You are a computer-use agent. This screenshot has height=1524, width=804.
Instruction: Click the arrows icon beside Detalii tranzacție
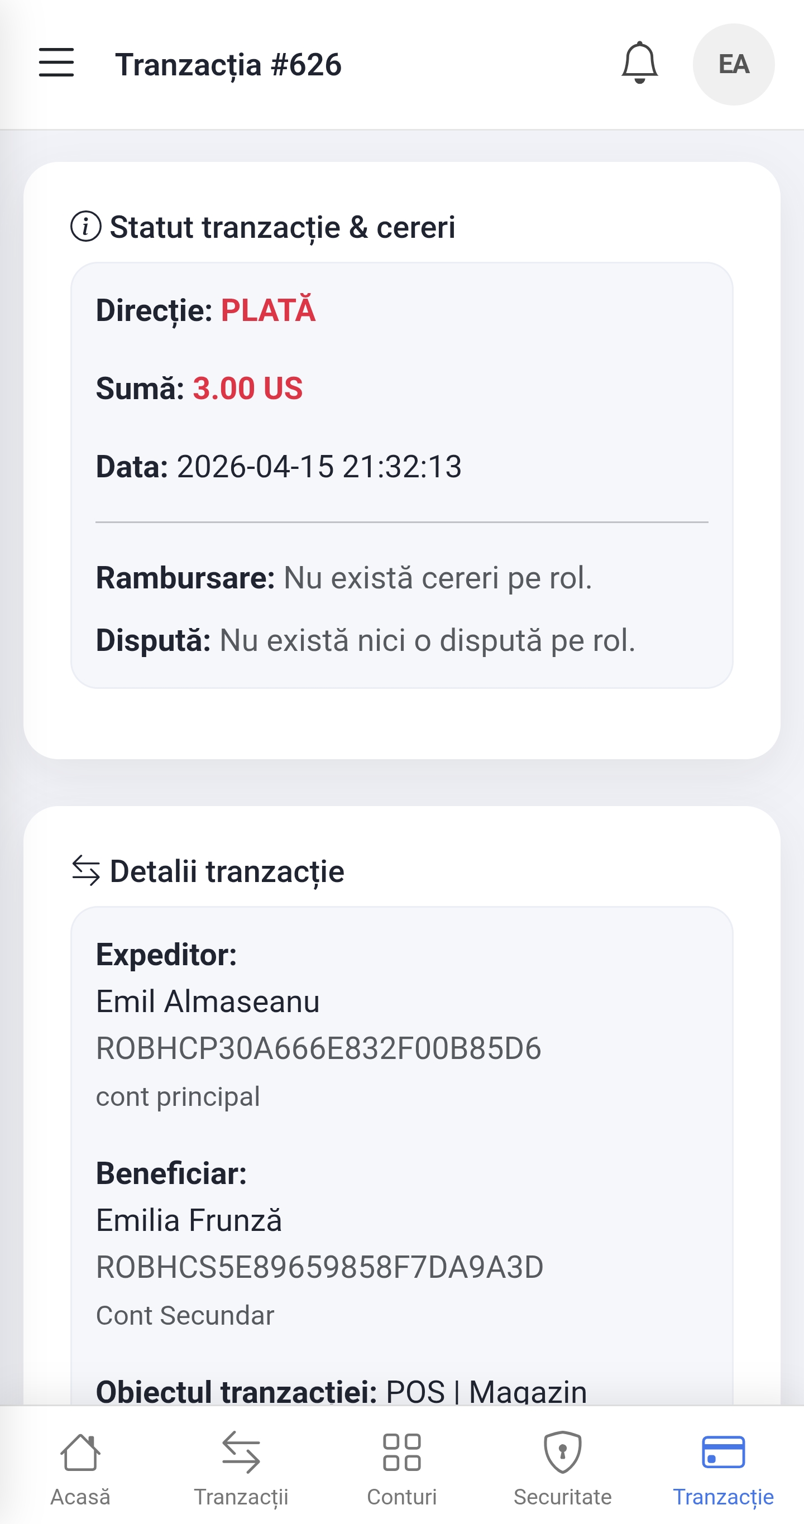point(86,870)
